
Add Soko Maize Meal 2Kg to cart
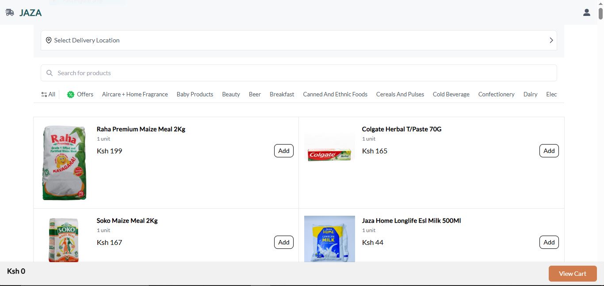(x=283, y=242)
